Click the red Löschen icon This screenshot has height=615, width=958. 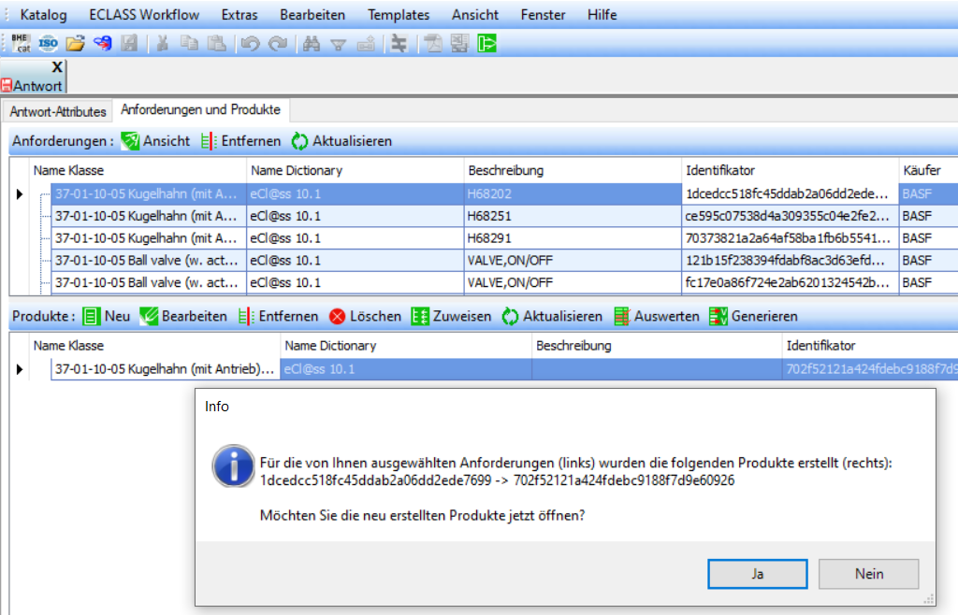pyautogui.click(x=337, y=316)
